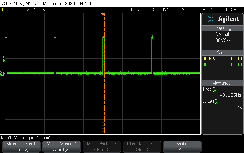Open the Erfassung panel header
The height and width of the screenshot is (153, 244).
click(222, 28)
